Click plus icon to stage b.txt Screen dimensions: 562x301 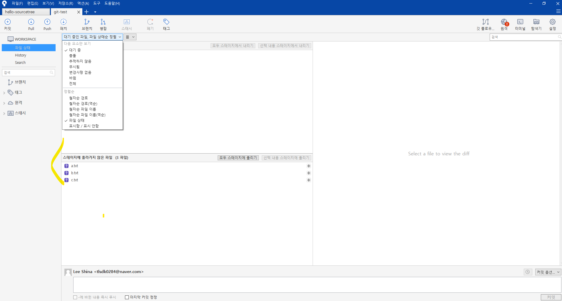tap(309, 173)
